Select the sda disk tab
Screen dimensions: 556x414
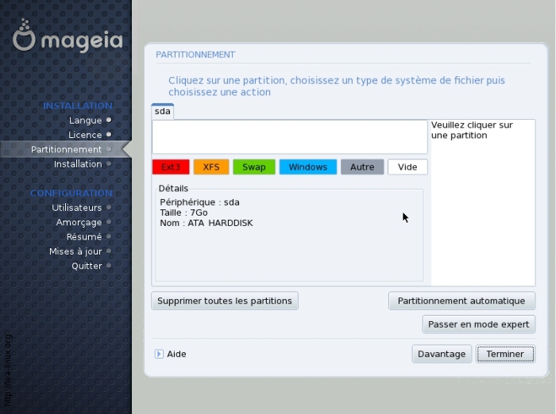163,112
